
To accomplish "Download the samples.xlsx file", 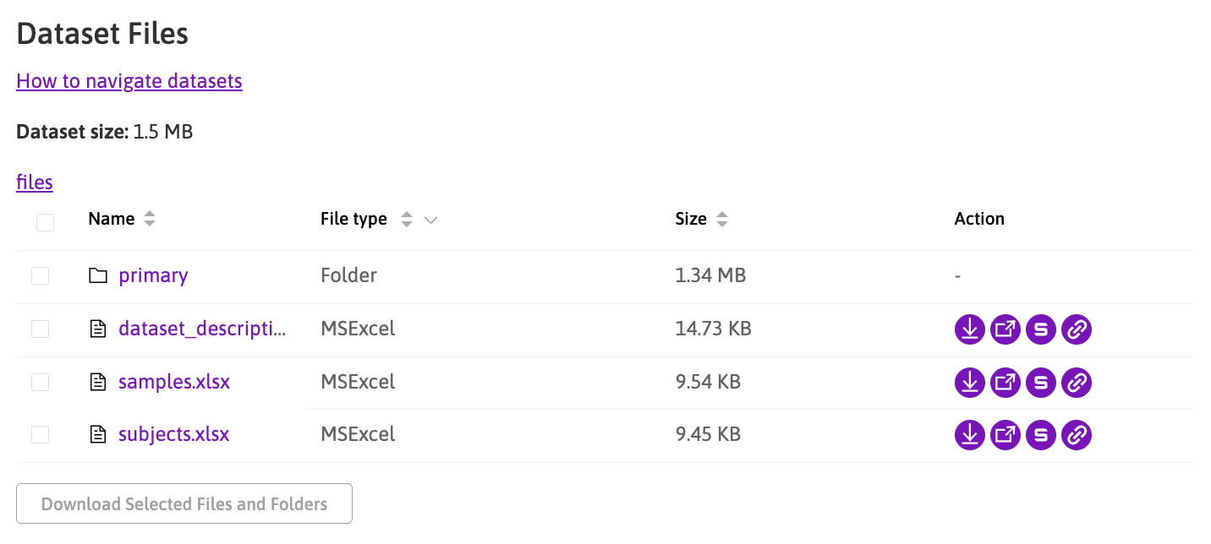I will 969,383.
